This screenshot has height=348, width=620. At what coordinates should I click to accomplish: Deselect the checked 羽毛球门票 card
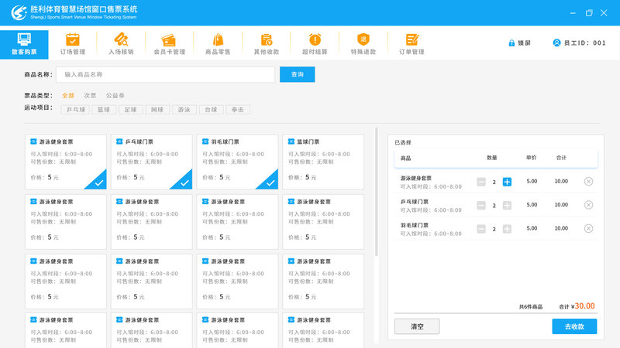237,162
